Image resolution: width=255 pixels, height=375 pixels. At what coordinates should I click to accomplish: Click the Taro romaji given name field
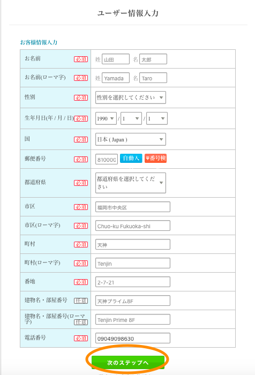point(153,78)
